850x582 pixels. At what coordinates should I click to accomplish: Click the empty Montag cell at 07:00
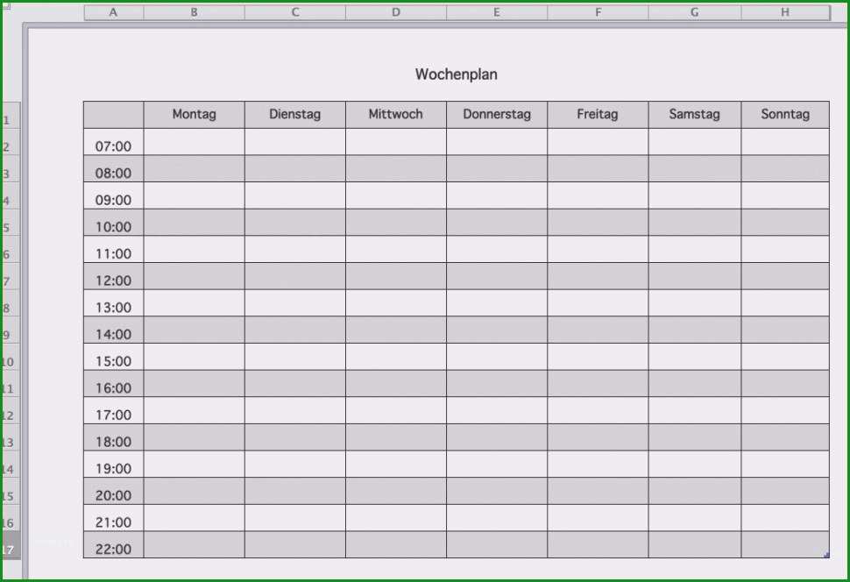[x=194, y=142]
